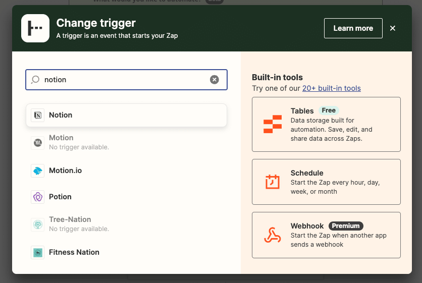This screenshot has height=283, width=422.
Task: Click the Learn more button
Action: pyautogui.click(x=353, y=28)
